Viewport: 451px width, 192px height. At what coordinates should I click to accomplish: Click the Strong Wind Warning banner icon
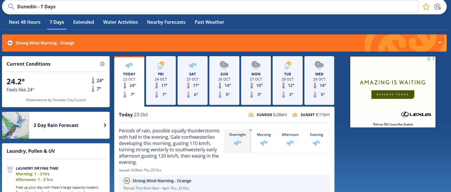click(x=10, y=43)
